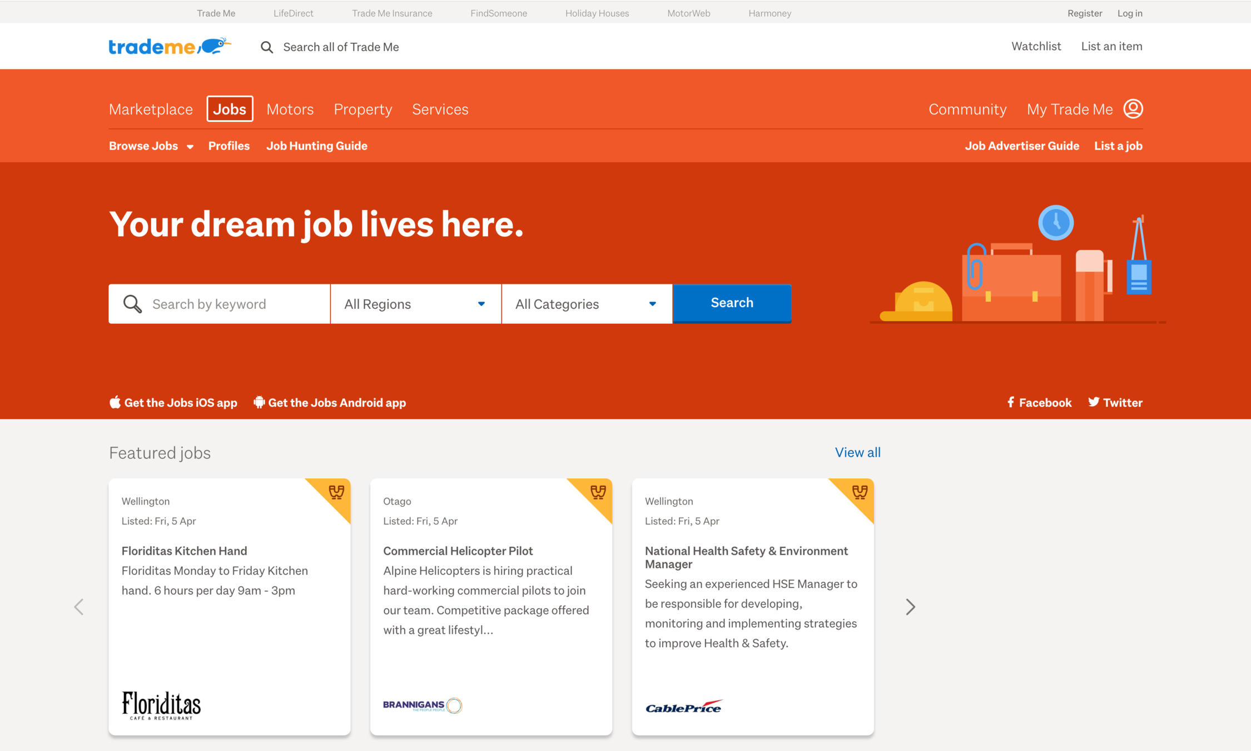Click the Floriditas cafe logo
Image resolution: width=1251 pixels, height=751 pixels.
[x=161, y=705]
